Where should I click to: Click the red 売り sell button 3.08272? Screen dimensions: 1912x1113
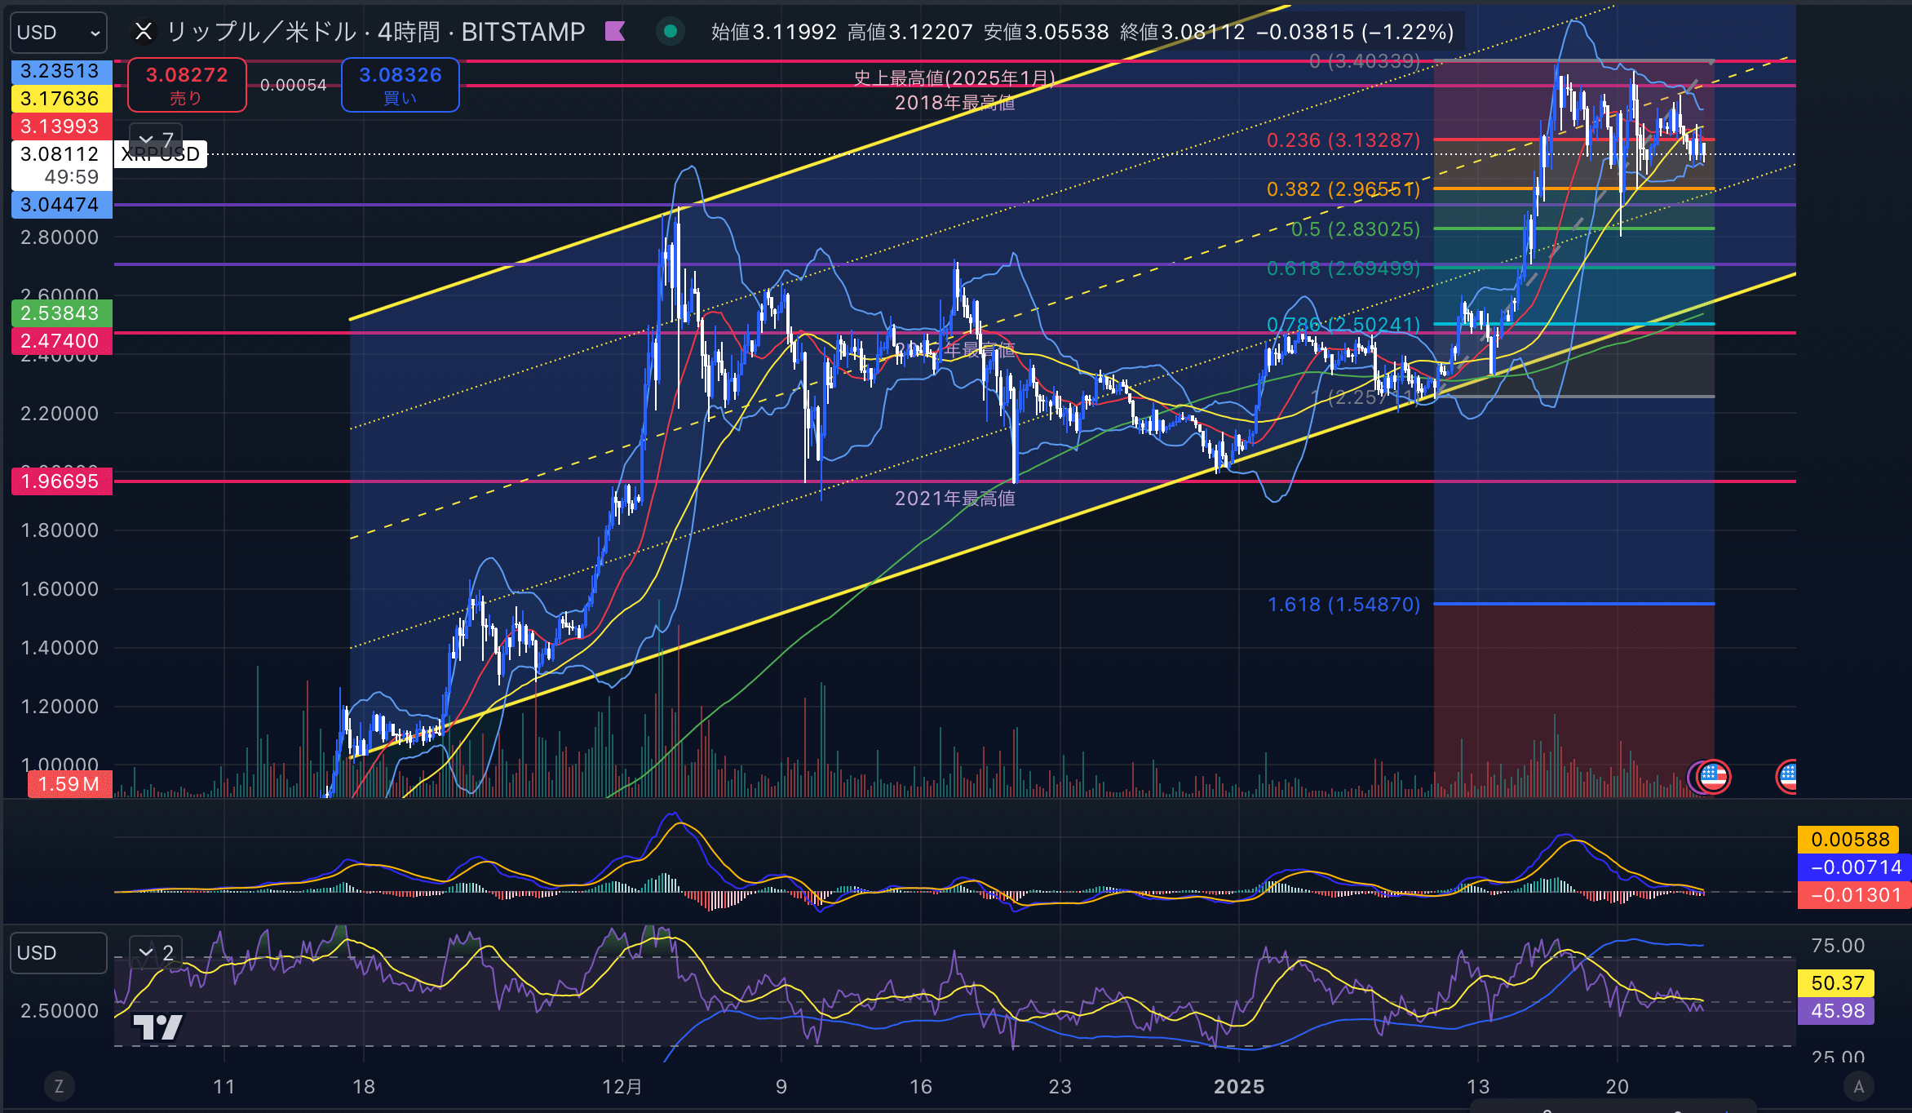pos(187,85)
